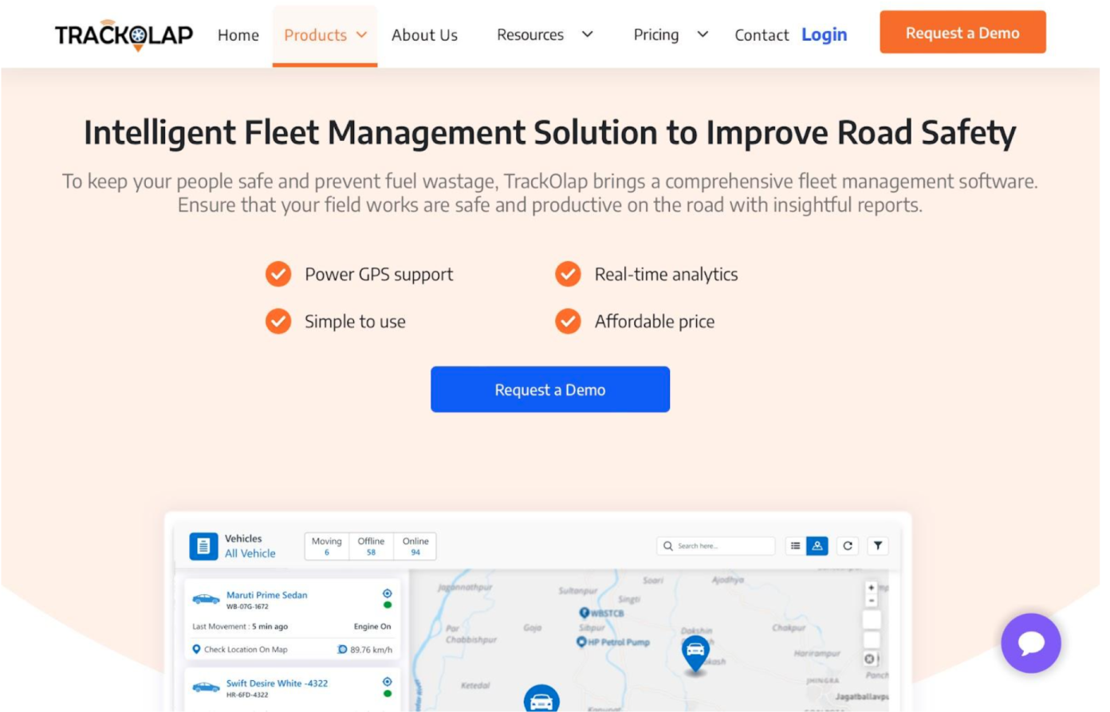Image resolution: width=1110 pixels, height=712 pixels.
Task: Click Swift Desire White car icon
Action: pyautogui.click(x=206, y=687)
